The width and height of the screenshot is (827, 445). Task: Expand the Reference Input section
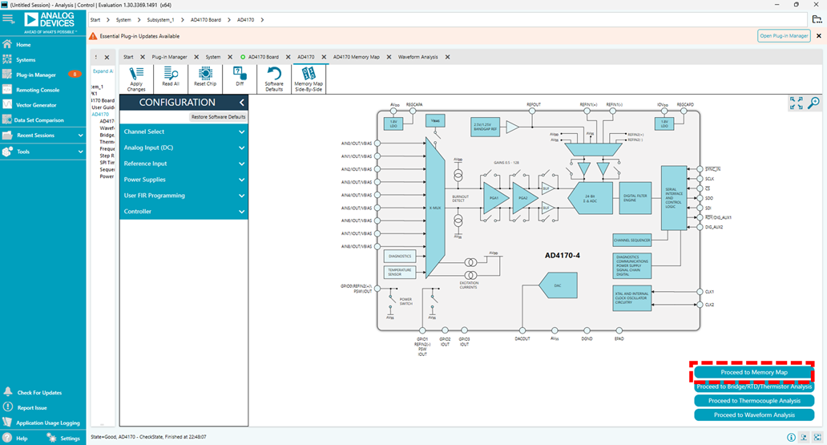click(184, 164)
